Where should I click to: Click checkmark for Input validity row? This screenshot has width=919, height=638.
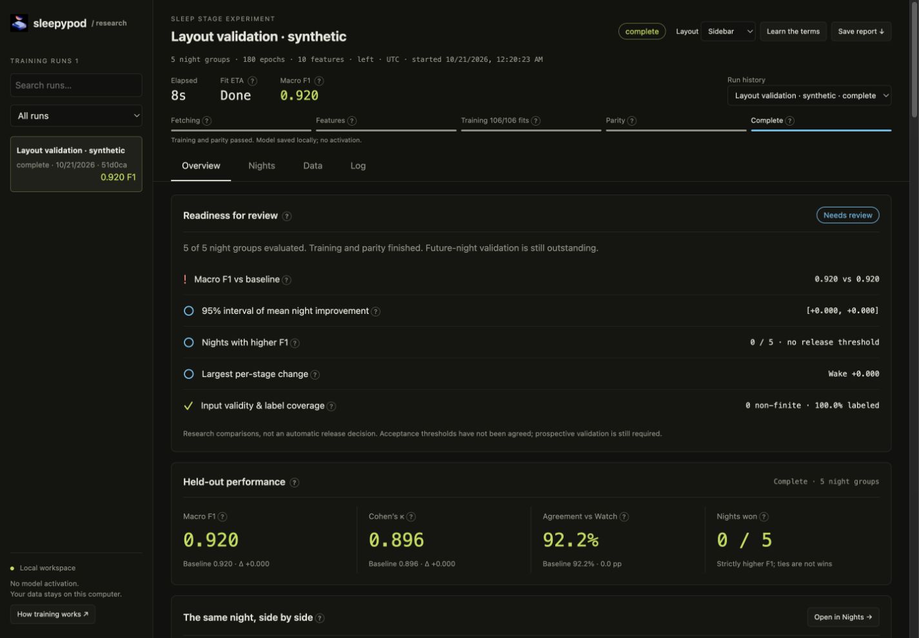point(188,405)
